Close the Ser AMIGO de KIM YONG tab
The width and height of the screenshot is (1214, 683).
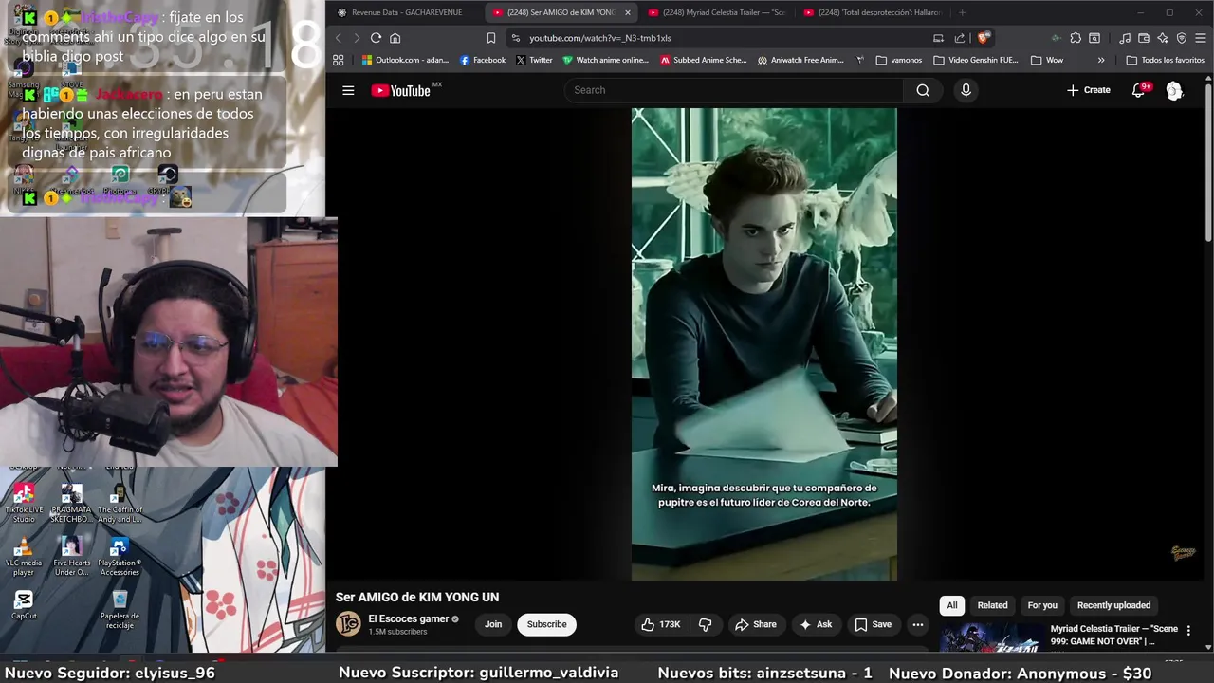click(x=627, y=12)
